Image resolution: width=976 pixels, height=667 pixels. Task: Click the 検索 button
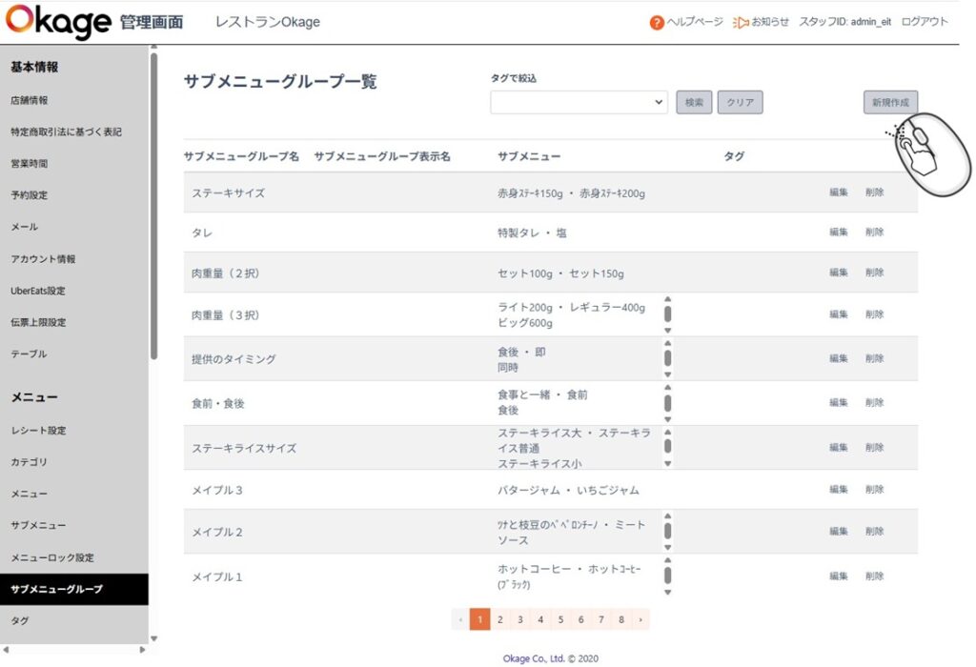coord(694,103)
